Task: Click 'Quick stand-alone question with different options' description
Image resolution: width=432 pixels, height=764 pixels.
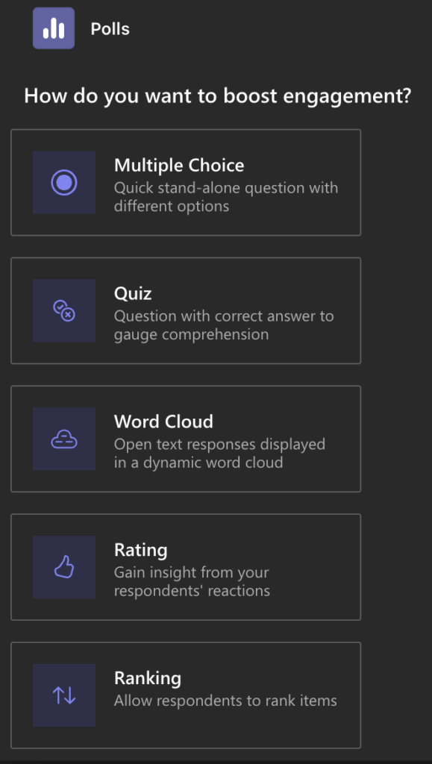Action: pos(226,197)
